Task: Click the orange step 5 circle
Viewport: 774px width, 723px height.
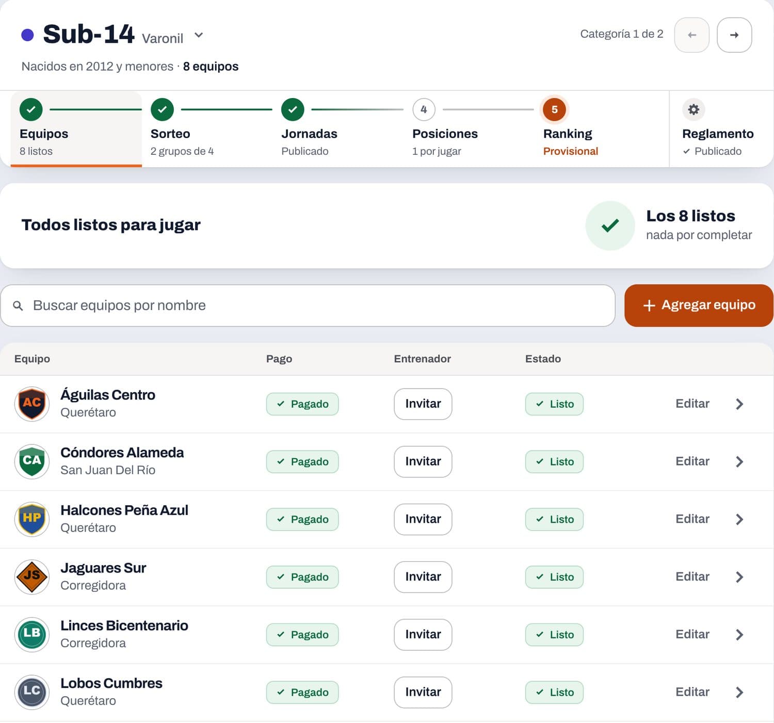Action: click(x=555, y=109)
